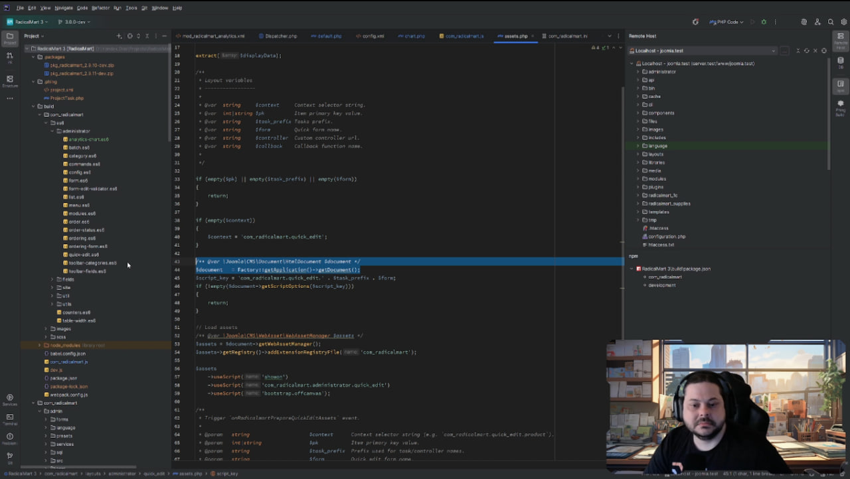Click select opened file target icon in Project panel
Viewport: 850px width, 479px height.
click(129, 36)
